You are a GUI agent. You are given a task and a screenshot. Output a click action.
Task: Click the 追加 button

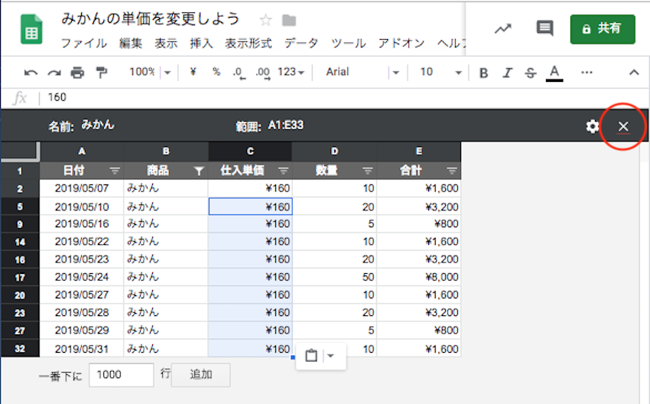(200, 375)
